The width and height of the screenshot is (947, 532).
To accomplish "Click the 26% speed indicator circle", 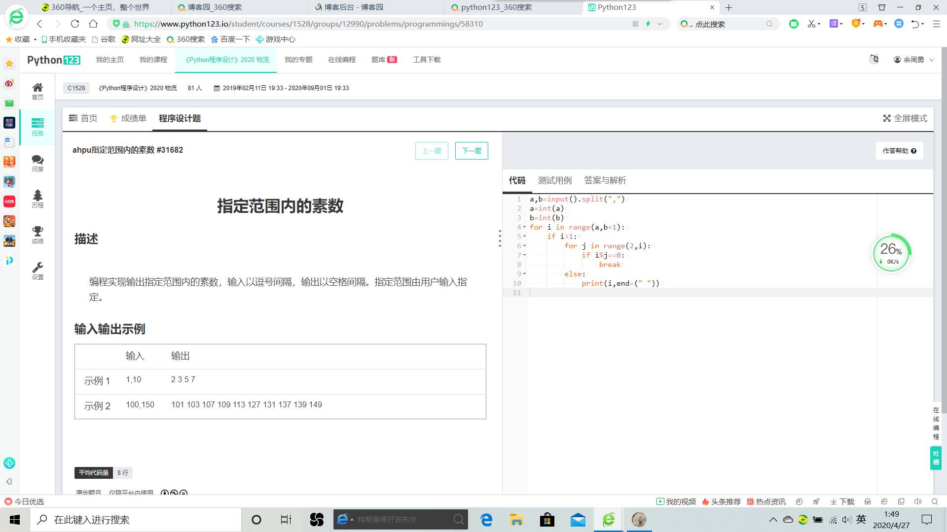I will [891, 253].
